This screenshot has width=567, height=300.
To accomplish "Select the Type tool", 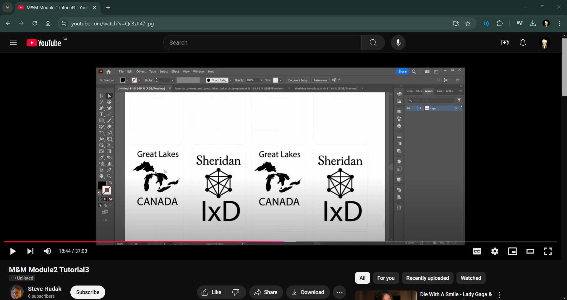I will tap(101, 114).
